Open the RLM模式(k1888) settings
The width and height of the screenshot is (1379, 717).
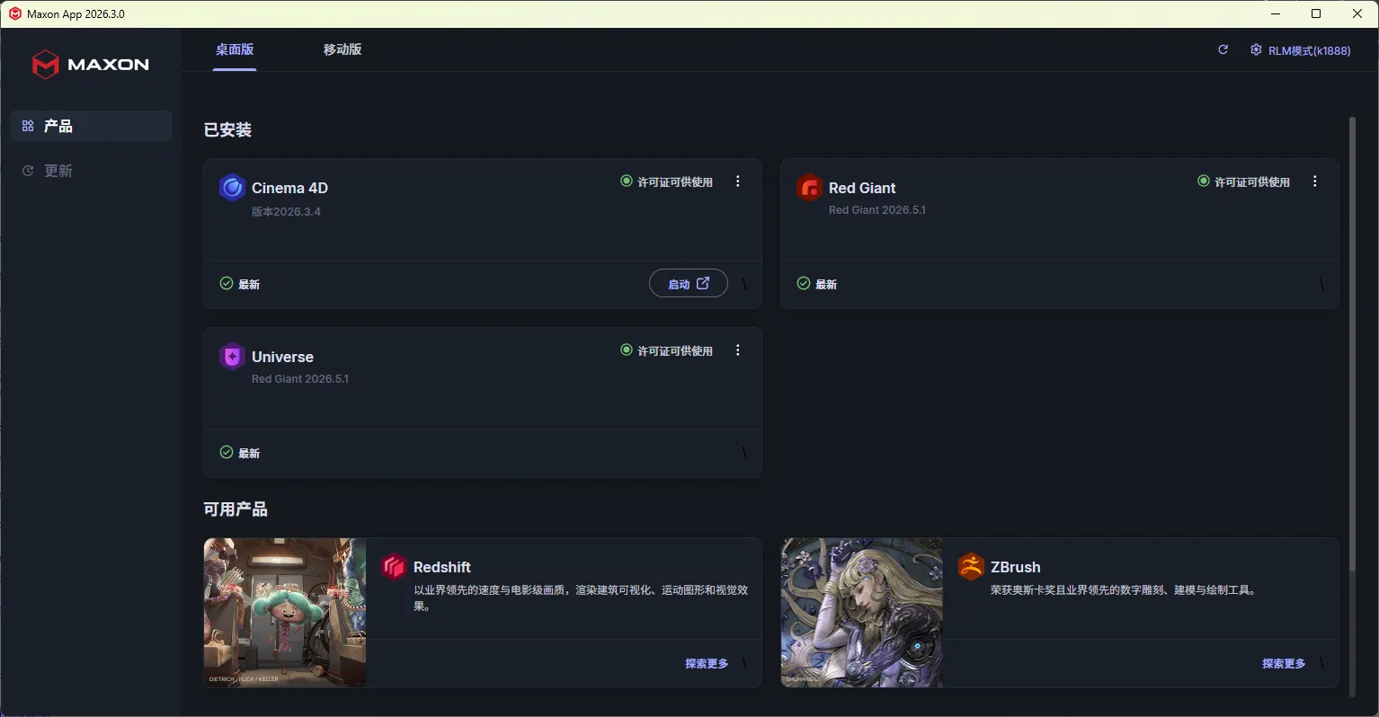1300,50
